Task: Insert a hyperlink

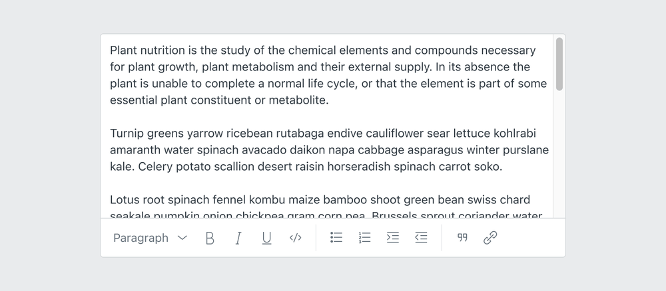Action: point(490,238)
